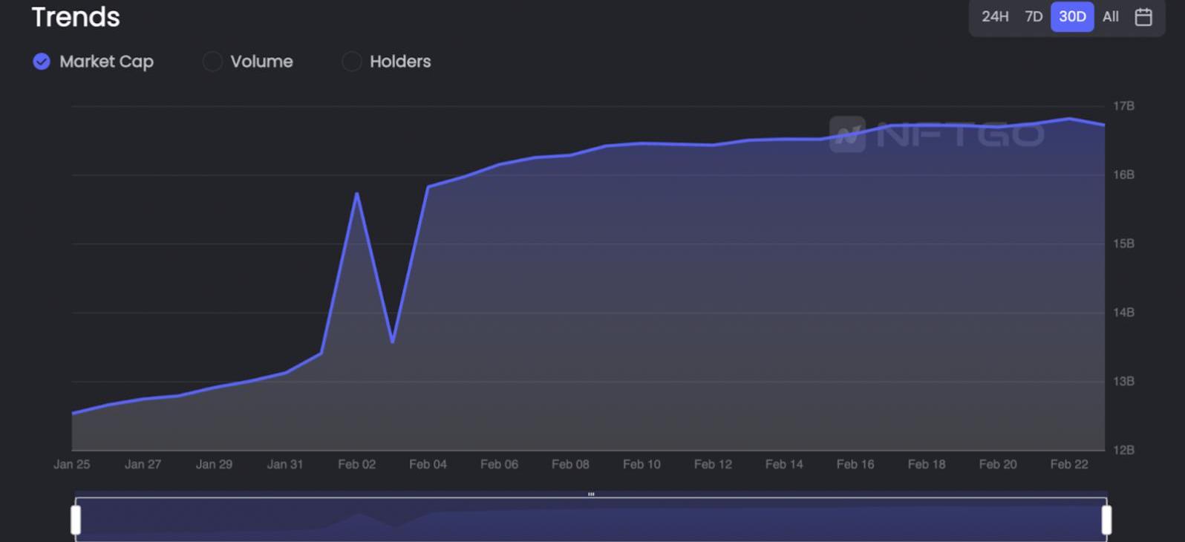This screenshot has width=1185, height=542.
Task: Click the Feb 22 x-axis label
Action: tap(1068, 464)
